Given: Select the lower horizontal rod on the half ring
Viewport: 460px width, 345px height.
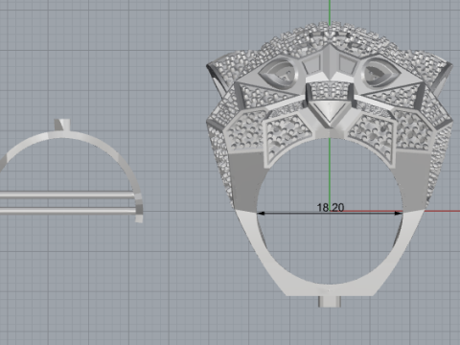Looking at the screenshot, I should click(68, 211).
